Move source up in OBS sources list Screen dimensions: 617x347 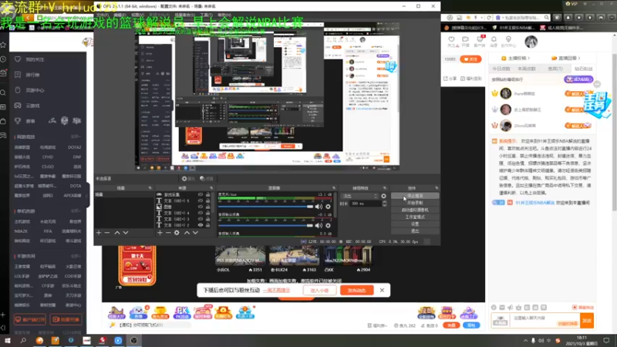[x=187, y=233]
